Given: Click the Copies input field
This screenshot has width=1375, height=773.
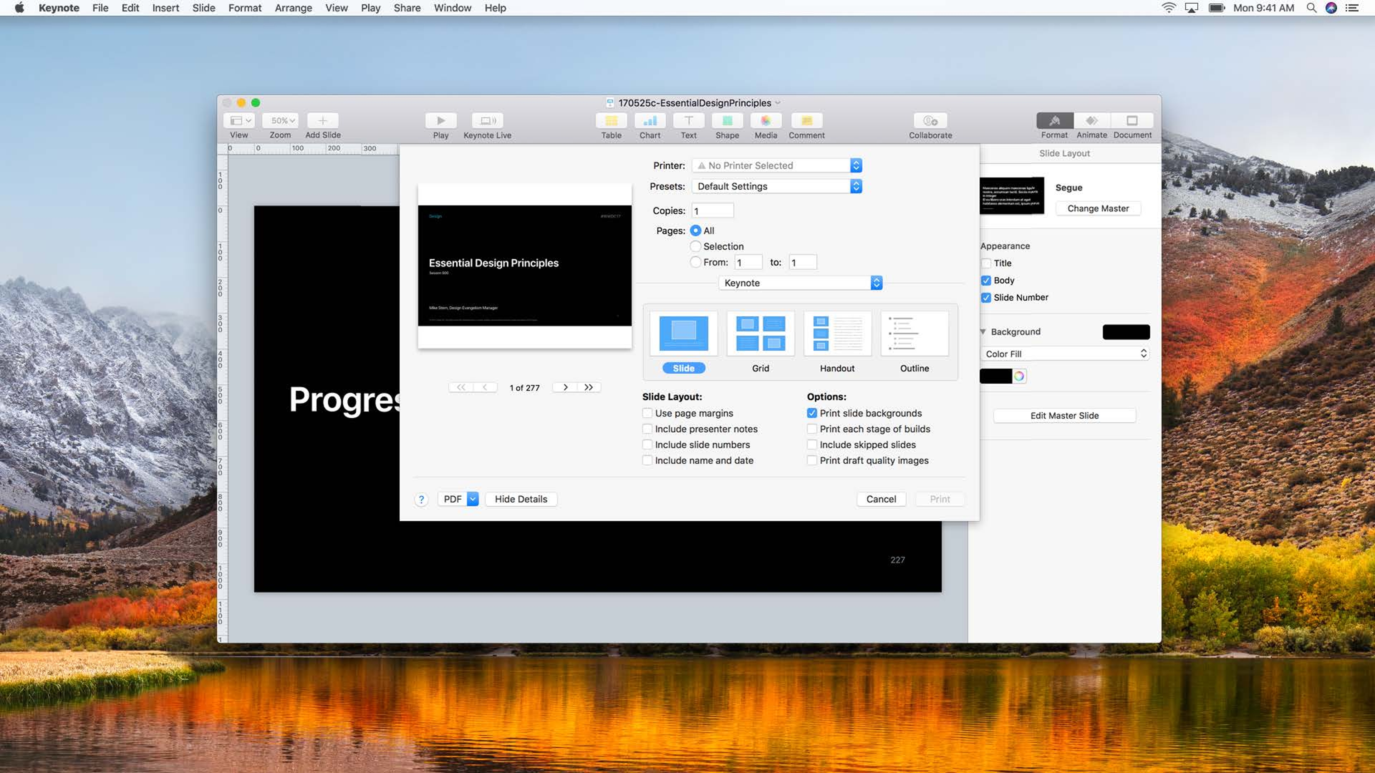Looking at the screenshot, I should pyautogui.click(x=713, y=211).
